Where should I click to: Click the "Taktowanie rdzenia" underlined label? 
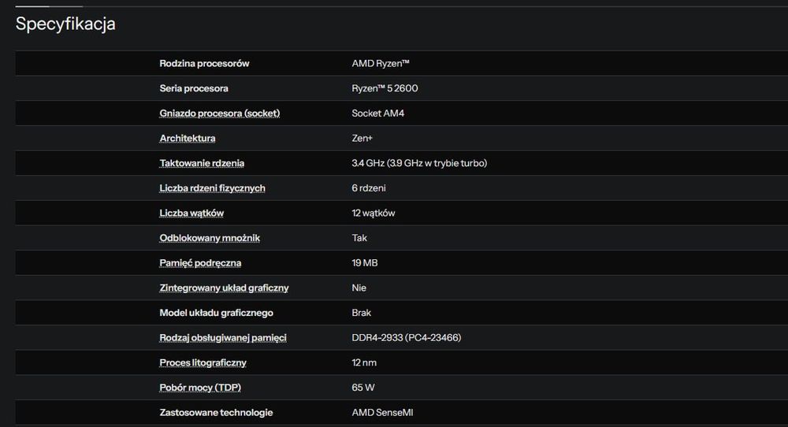[202, 163]
